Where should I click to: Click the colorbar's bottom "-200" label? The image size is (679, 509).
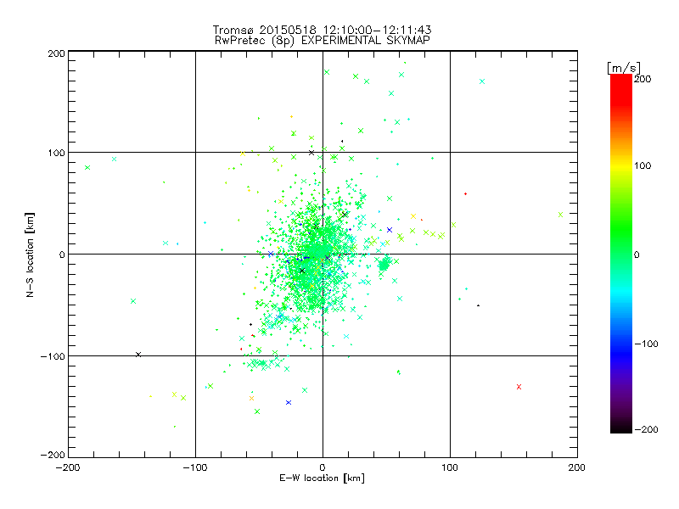646,429
